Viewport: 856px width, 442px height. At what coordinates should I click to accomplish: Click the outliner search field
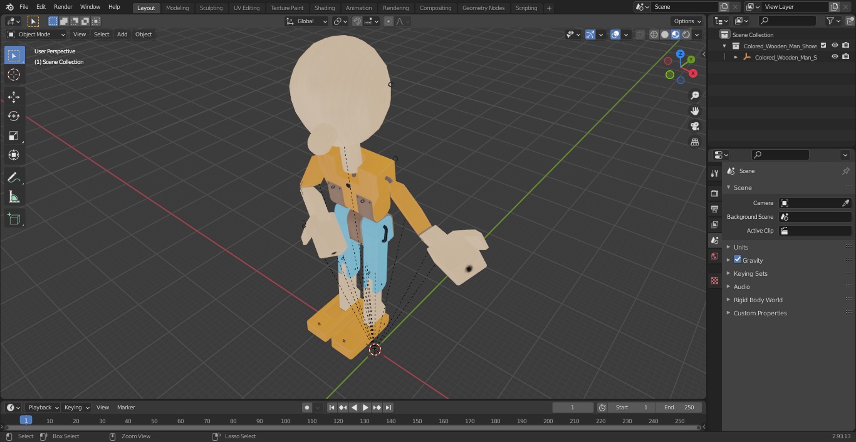pos(786,21)
